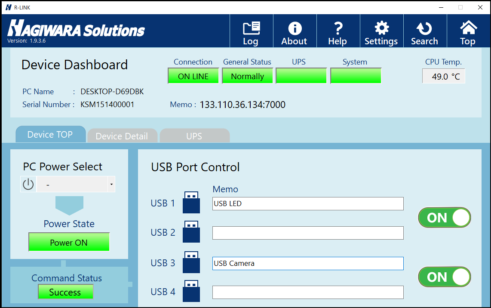Screen dimensions: 491x308
Task: Open the Log view
Action: tap(252, 31)
